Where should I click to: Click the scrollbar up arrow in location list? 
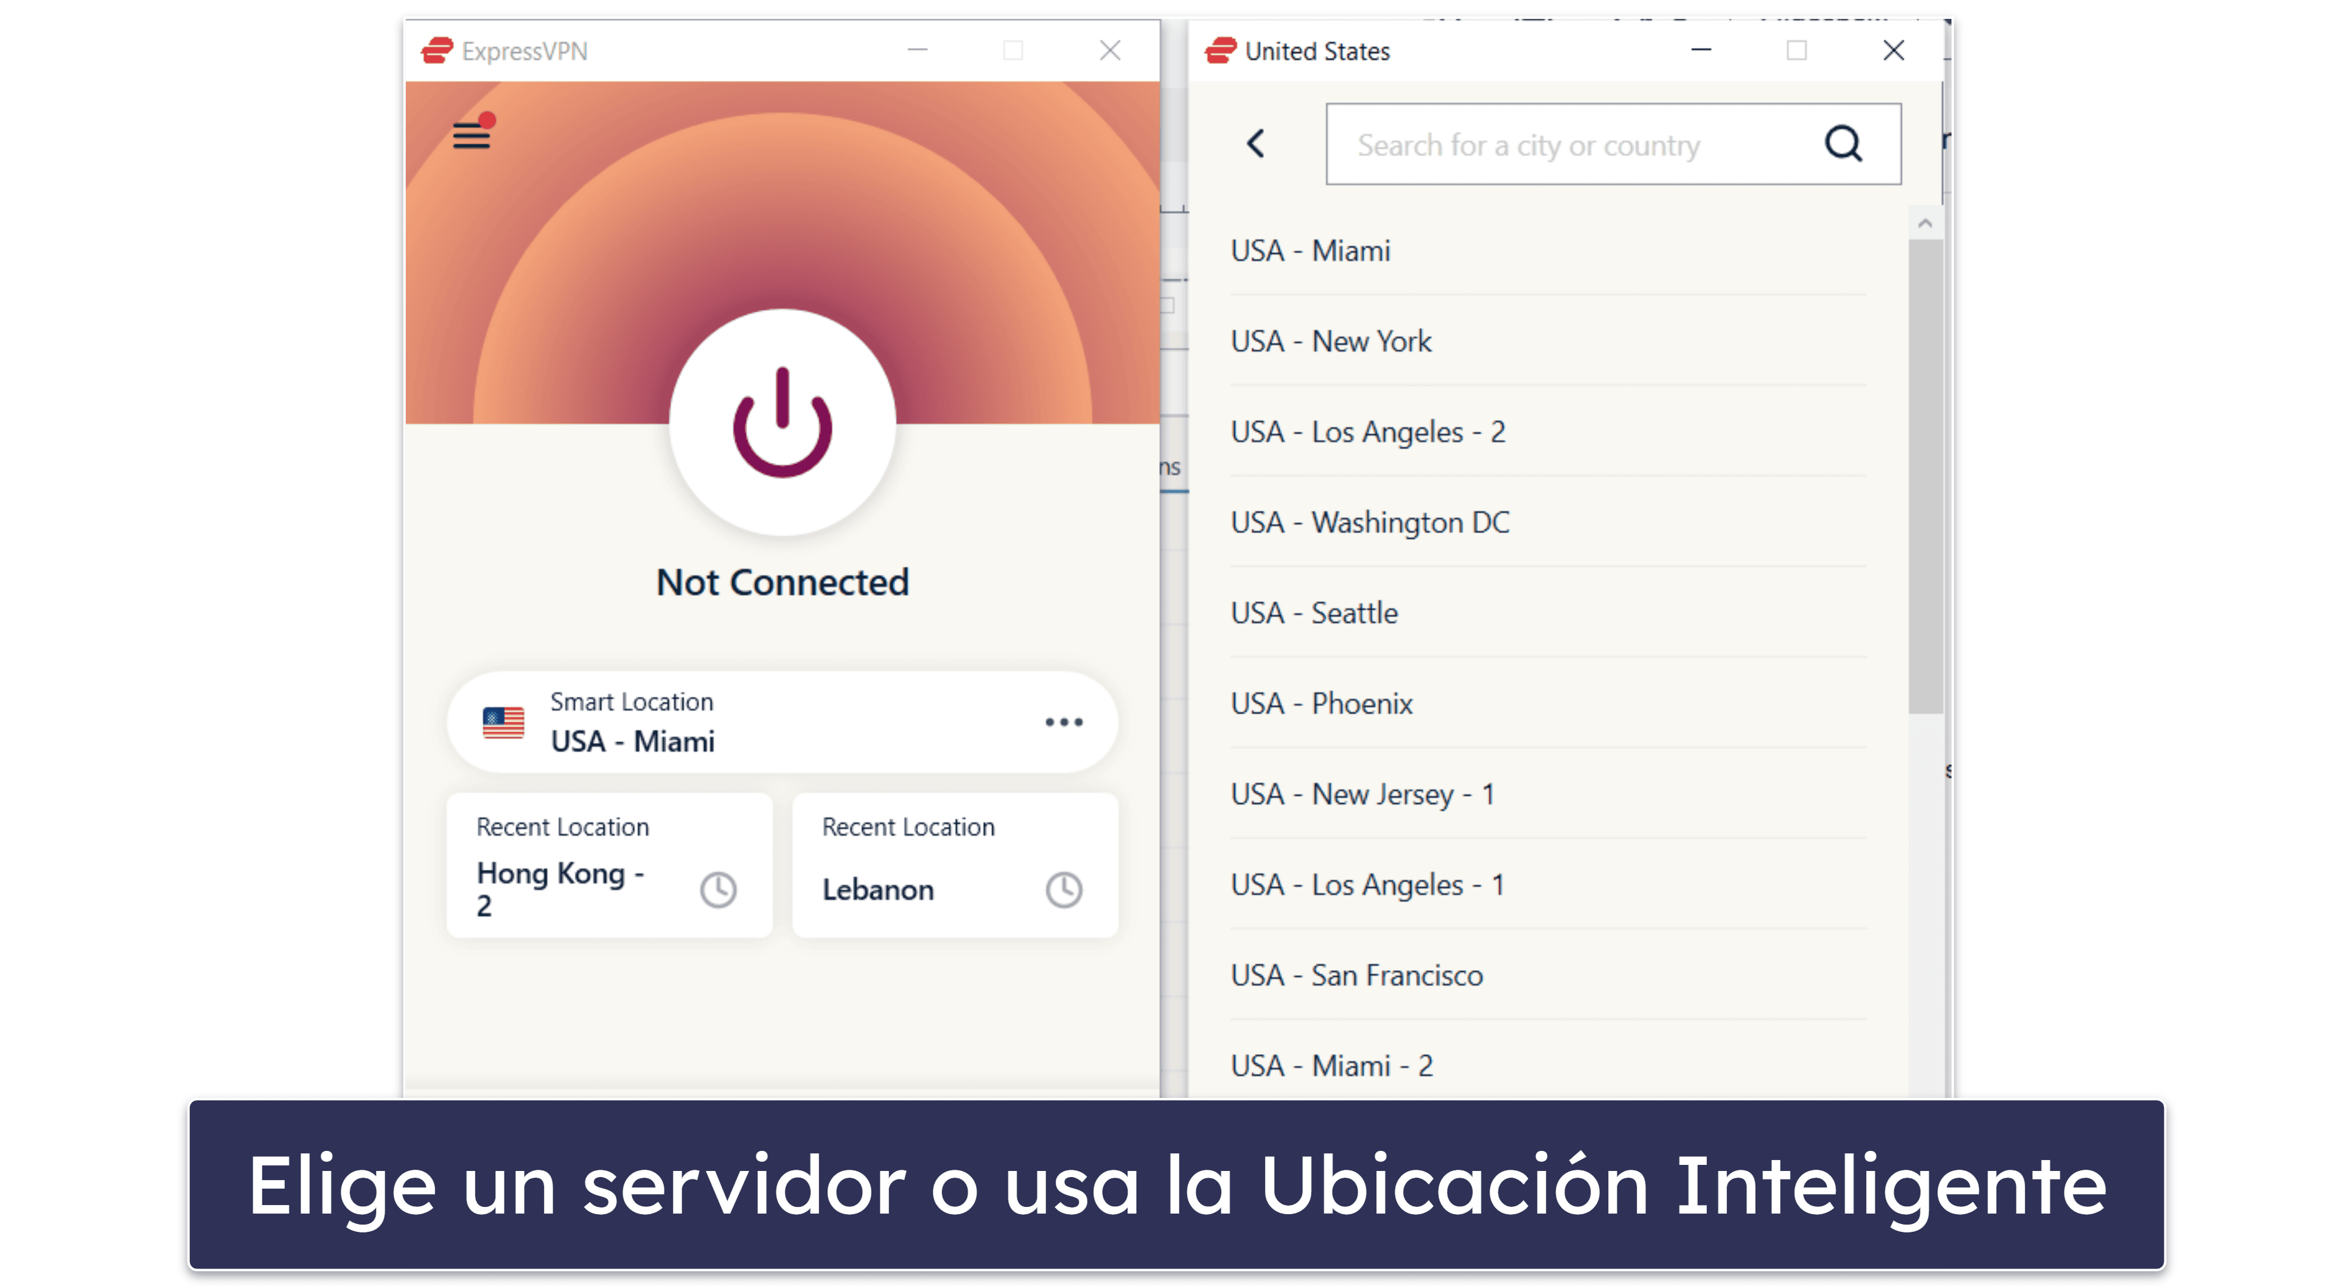1925,223
